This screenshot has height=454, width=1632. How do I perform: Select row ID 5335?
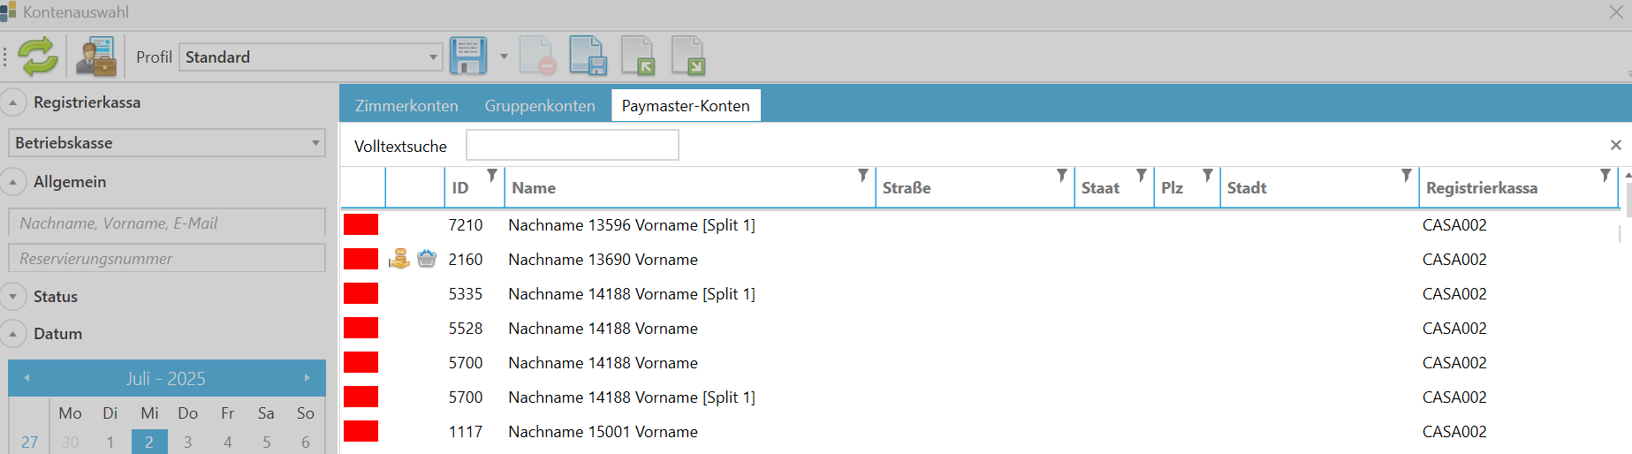pyautogui.click(x=979, y=293)
